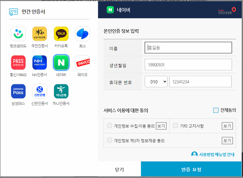Choose the 토스 blue icon
Viewport: 243px width, 178px height.
(x=83, y=34)
